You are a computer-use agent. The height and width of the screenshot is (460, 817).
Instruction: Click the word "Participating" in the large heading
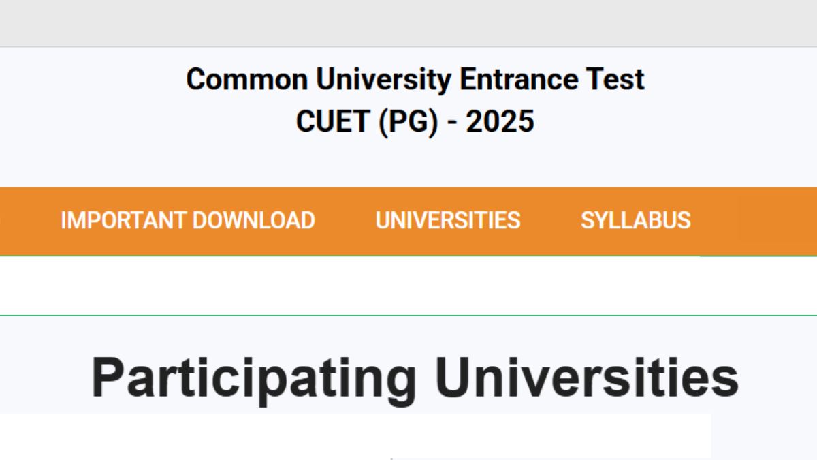coord(253,377)
